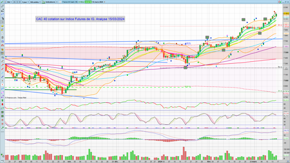Viewport: 290px width, 163px height.
Task: Select the green ellipse drawing tool
Action: click(x=2, y=108)
